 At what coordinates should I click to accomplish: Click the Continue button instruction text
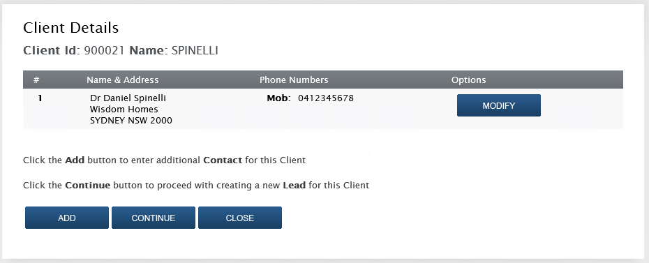point(196,186)
